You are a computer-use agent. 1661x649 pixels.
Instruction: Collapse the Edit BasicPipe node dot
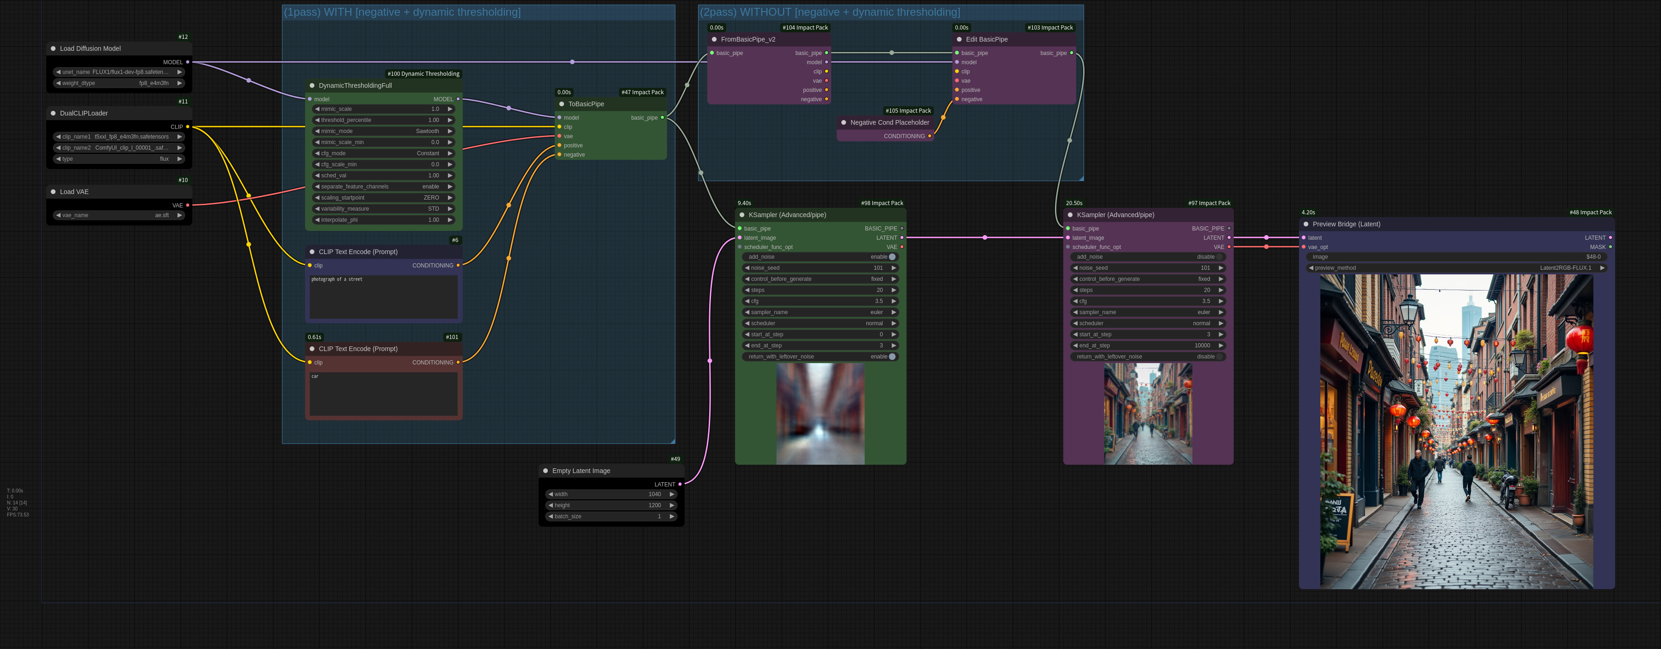(959, 39)
